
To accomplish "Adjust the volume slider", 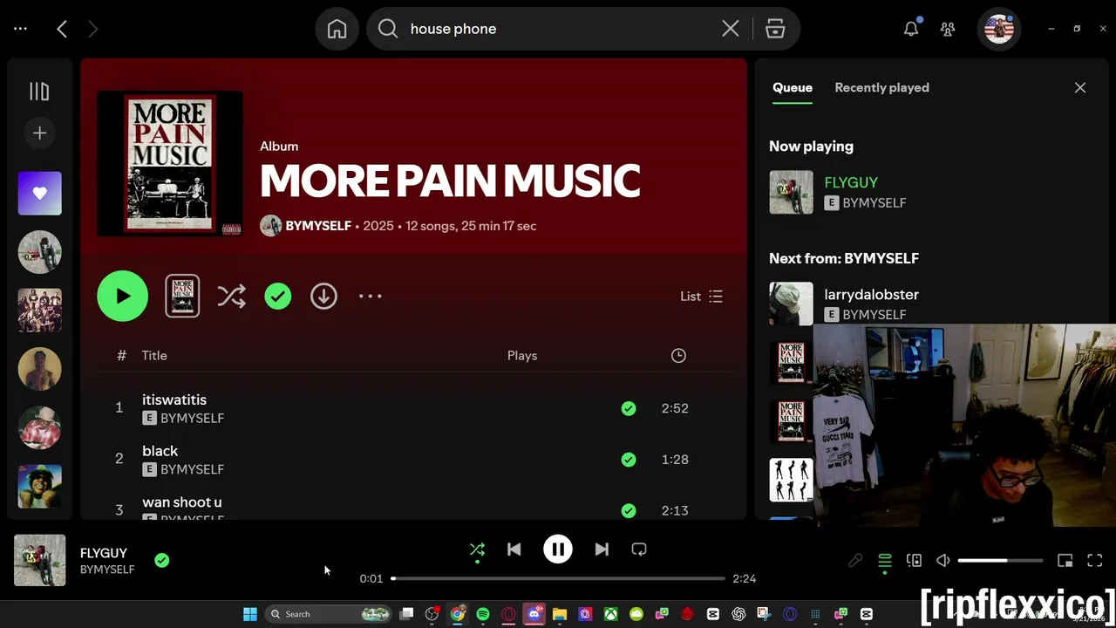I will coord(1000,561).
